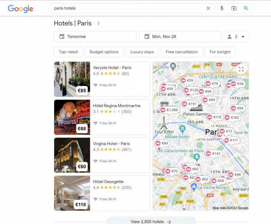Click CENTQUATRE-PARIS map label

coord(218,77)
